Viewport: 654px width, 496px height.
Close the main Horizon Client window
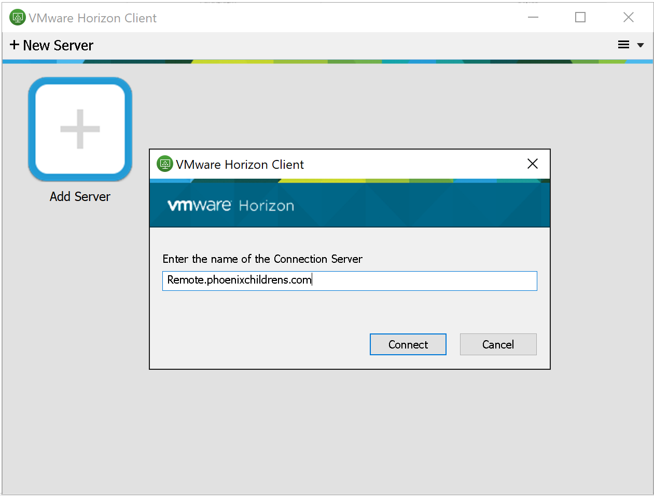[628, 18]
